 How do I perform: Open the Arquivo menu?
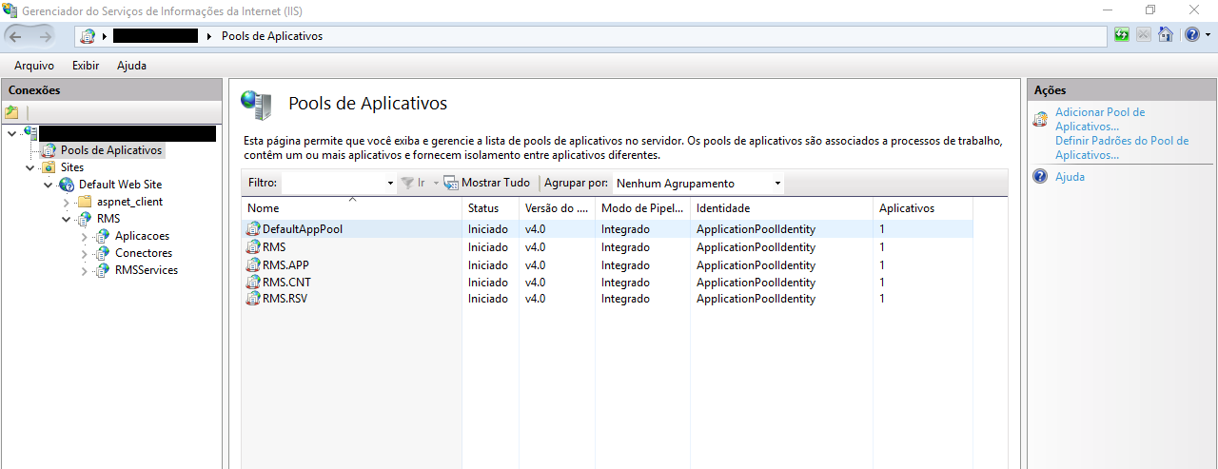(x=34, y=66)
